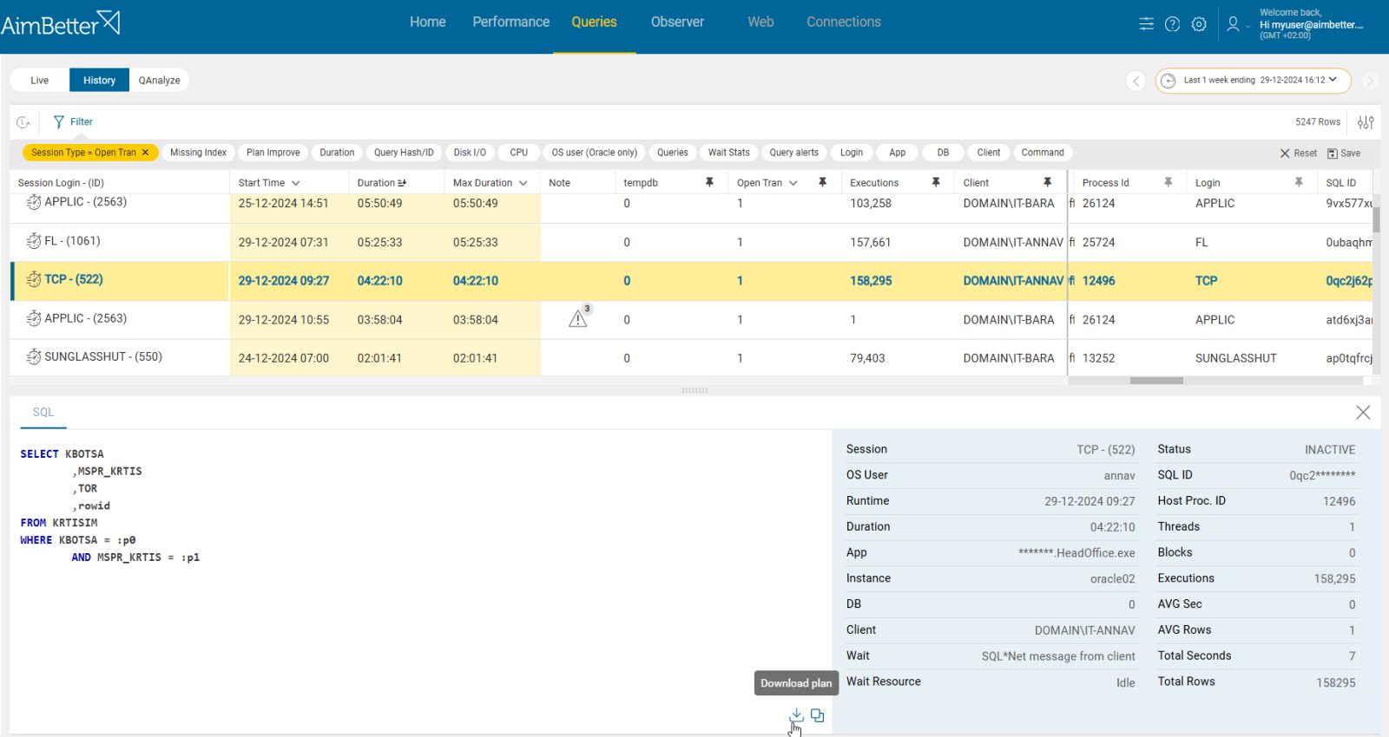This screenshot has height=737, width=1389.
Task: Expand user account menu chevron
Action: 1248,26
